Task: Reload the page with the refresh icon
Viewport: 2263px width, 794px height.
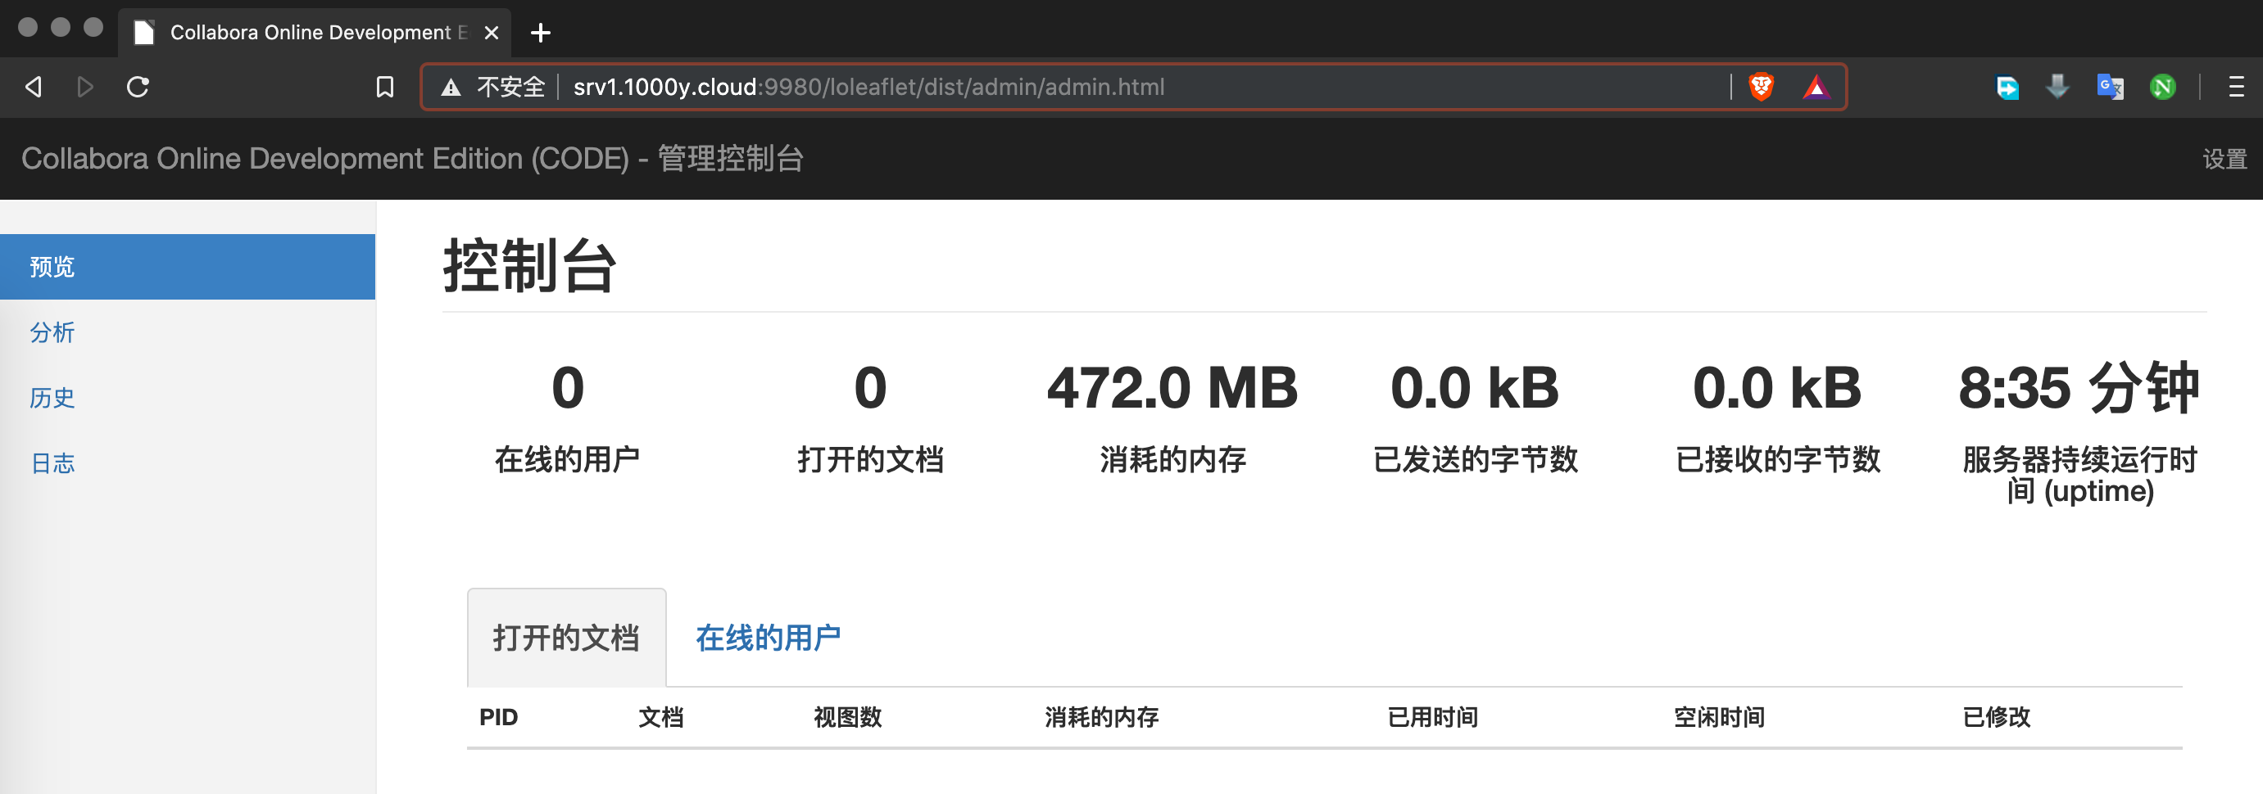Action: click(x=138, y=87)
